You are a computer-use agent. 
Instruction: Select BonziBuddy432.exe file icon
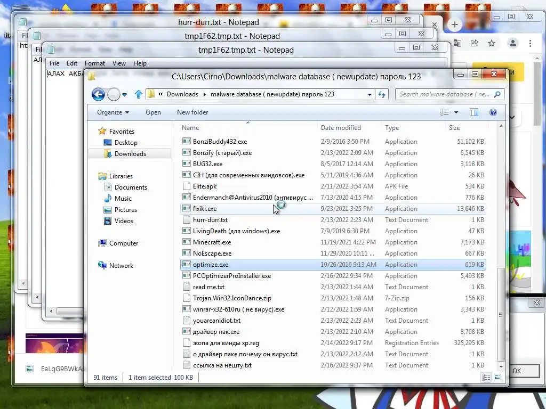tap(187, 141)
